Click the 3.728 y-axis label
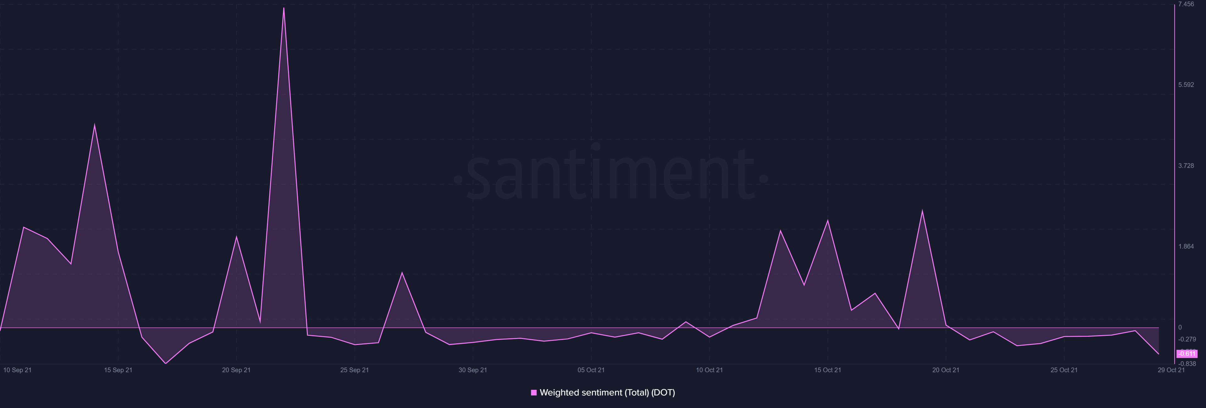 (1186, 166)
